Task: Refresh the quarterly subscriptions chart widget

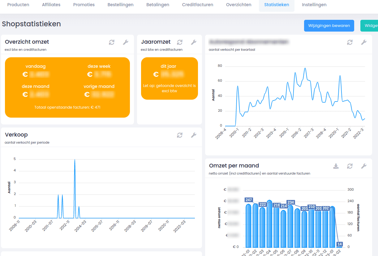Action: click(350, 42)
